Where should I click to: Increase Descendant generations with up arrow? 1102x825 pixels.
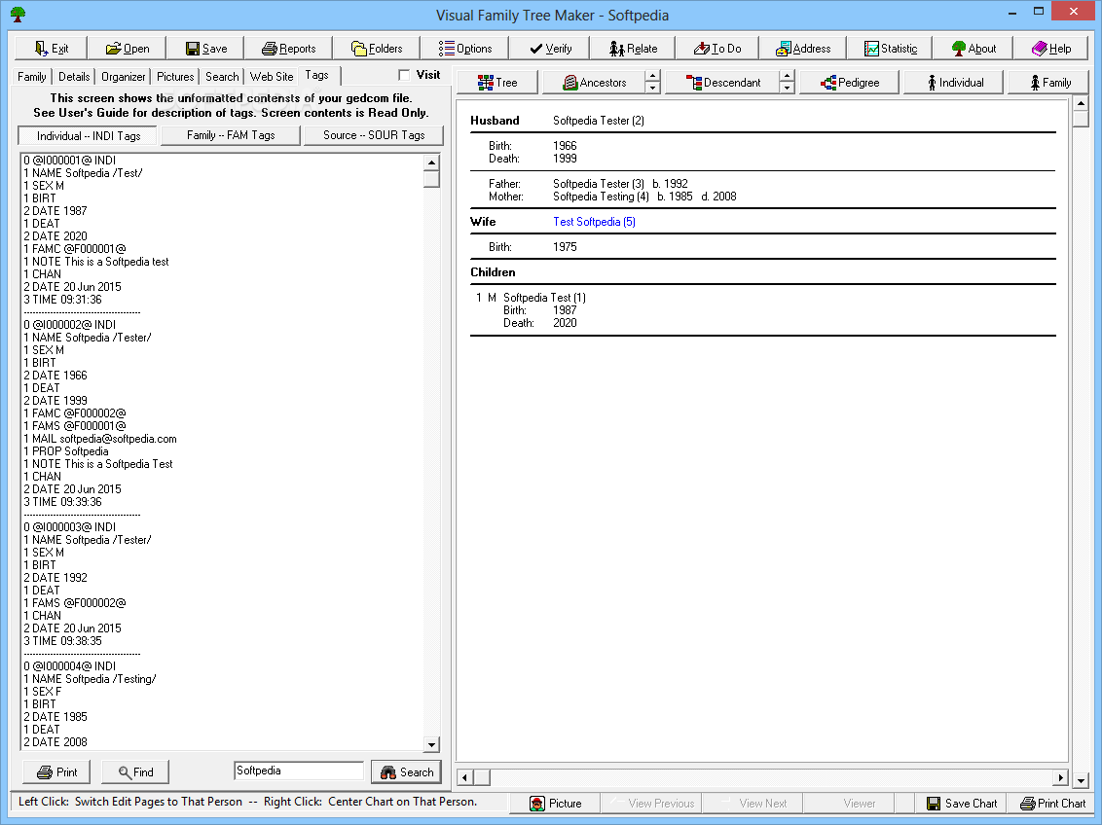point(788,76)
